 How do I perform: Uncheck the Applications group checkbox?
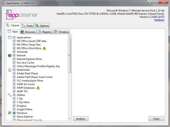coord(14,37)
